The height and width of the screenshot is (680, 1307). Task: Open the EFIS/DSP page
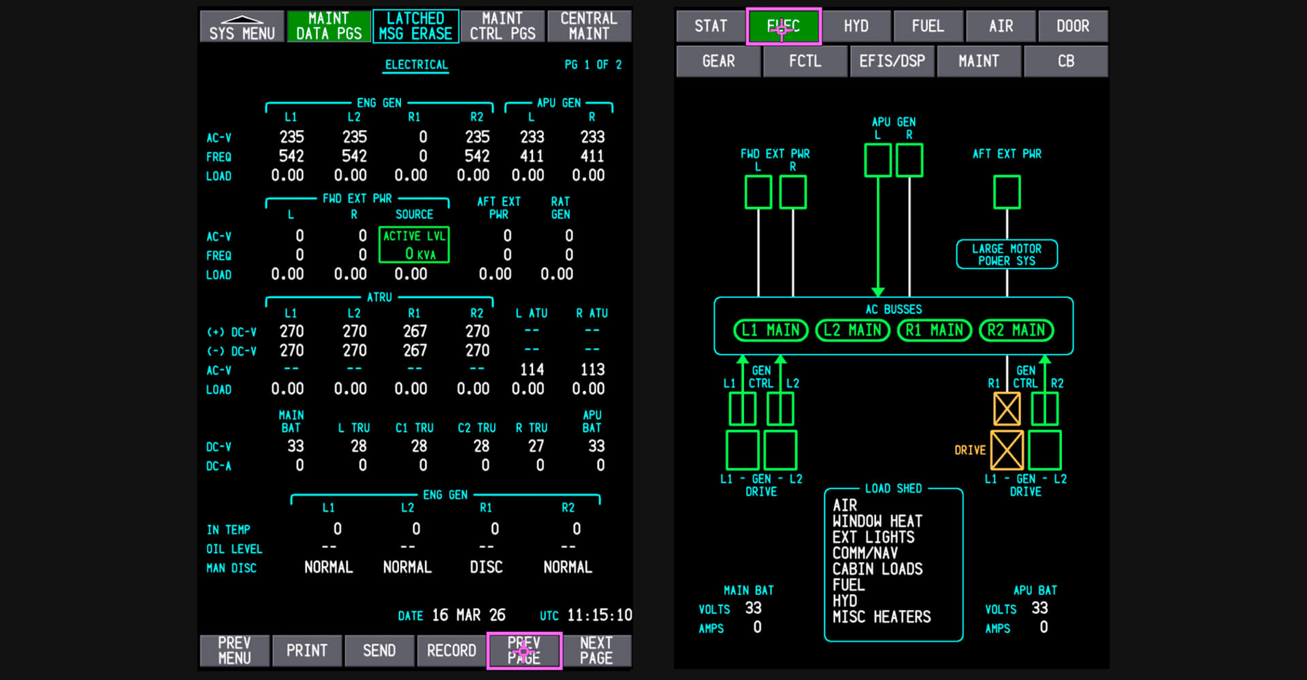892,61
